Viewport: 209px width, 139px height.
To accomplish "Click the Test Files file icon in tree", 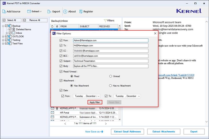I will click(x=10, y=44).
